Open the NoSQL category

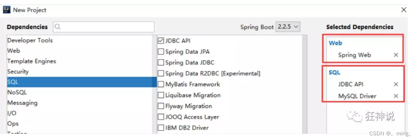pyautogui.click(x=80, y=92)
